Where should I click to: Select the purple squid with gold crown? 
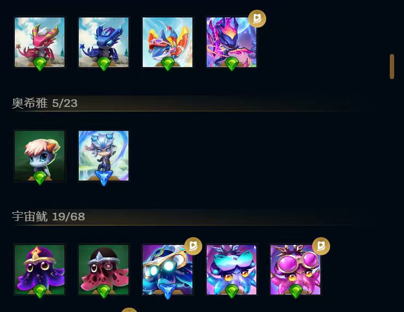pos(40,269)
